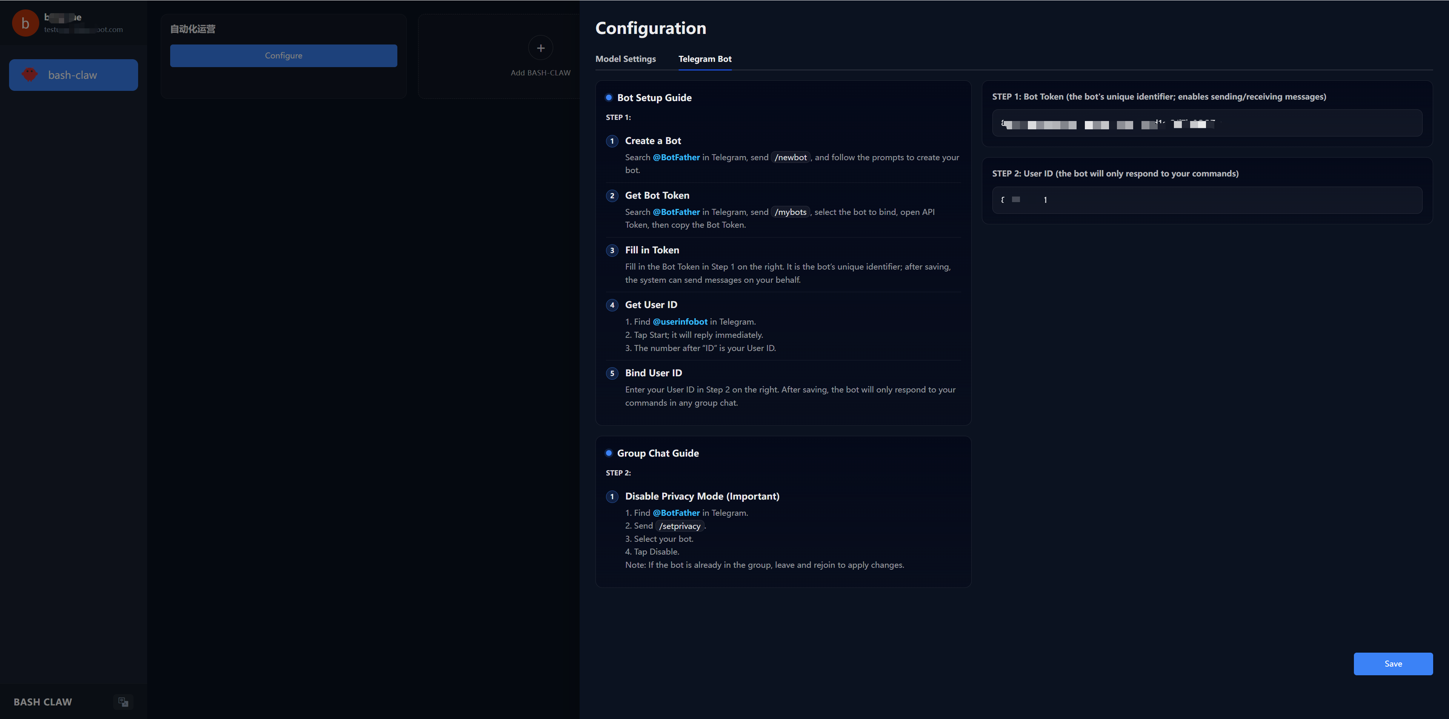The width and height of the screenshot is (1449, 719).
Task: Click the step 4 badge next to Get User ID
Action: pyautogui.click(x=612, y=305)
